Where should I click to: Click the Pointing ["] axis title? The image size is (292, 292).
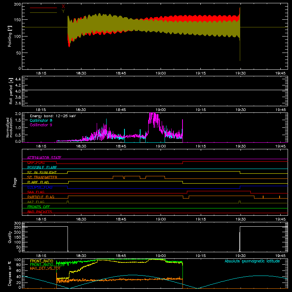[x=10, y=36]
